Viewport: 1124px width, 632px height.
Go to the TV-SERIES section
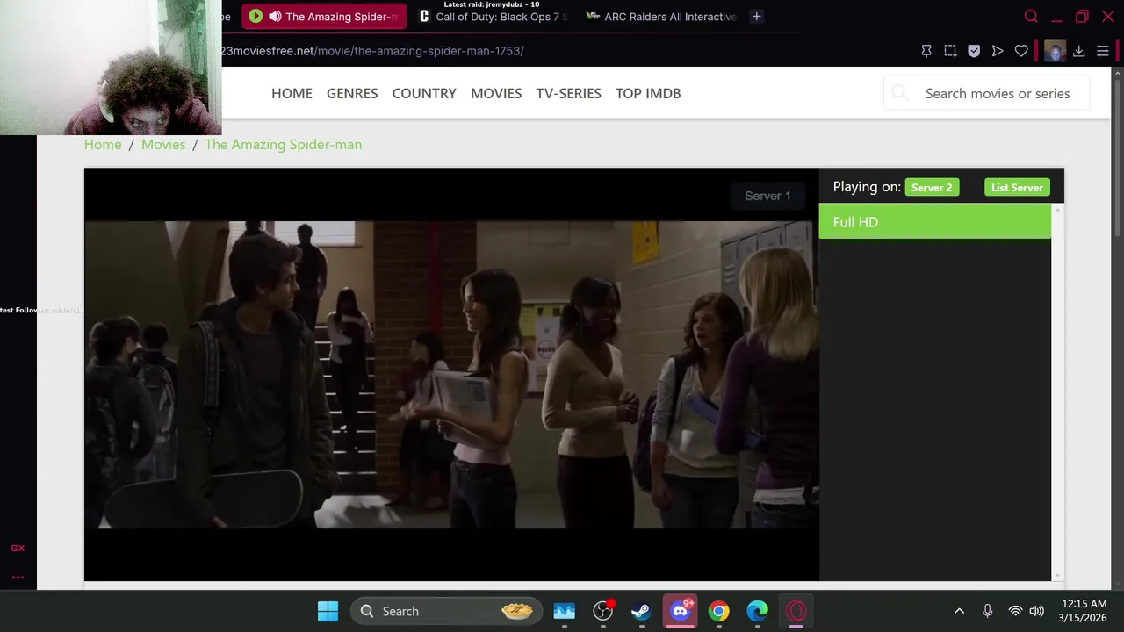[x=569, y=93]
